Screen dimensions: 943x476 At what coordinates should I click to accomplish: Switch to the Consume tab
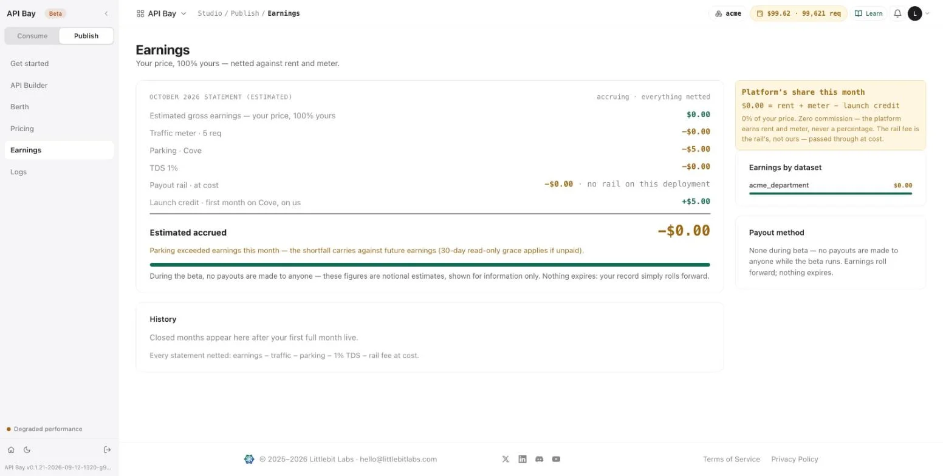[32, 36]
